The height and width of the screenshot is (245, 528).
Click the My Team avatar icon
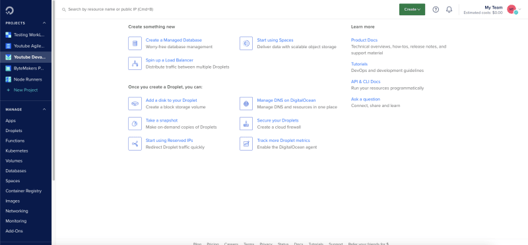[512, 10]
